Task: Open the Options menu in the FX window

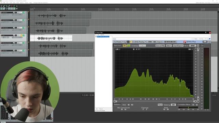Action: point(102,35)
